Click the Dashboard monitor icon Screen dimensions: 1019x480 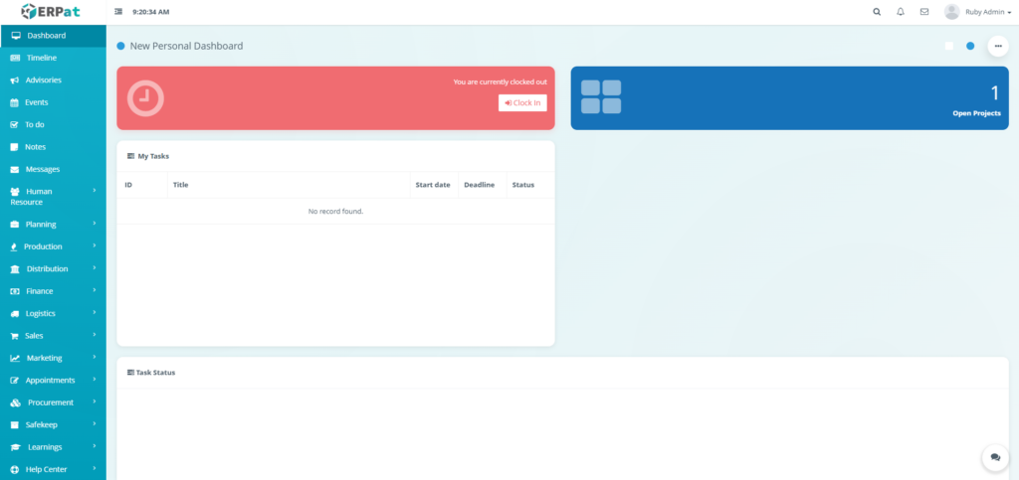[x=16, y=36]
